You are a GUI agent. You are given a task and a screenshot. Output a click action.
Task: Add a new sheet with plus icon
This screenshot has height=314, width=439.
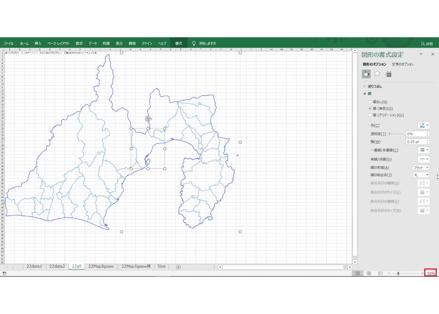[178, 267]
